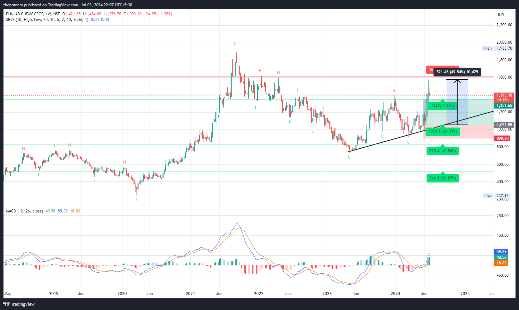The width and height of the screenshot is (519, 310).
Task: Click the 600.00 price axis label
Action: tap(503, 164)
